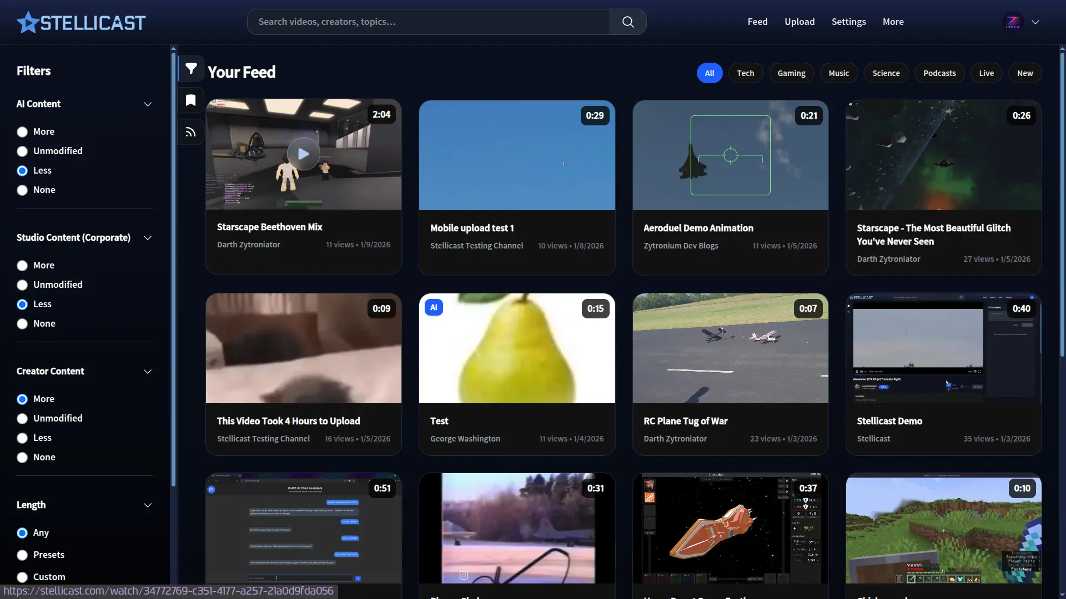Click the Stellicast star logo
The height and width of the screenshot is (599, 1066).
pyautogui.click(x=27, y=23)
